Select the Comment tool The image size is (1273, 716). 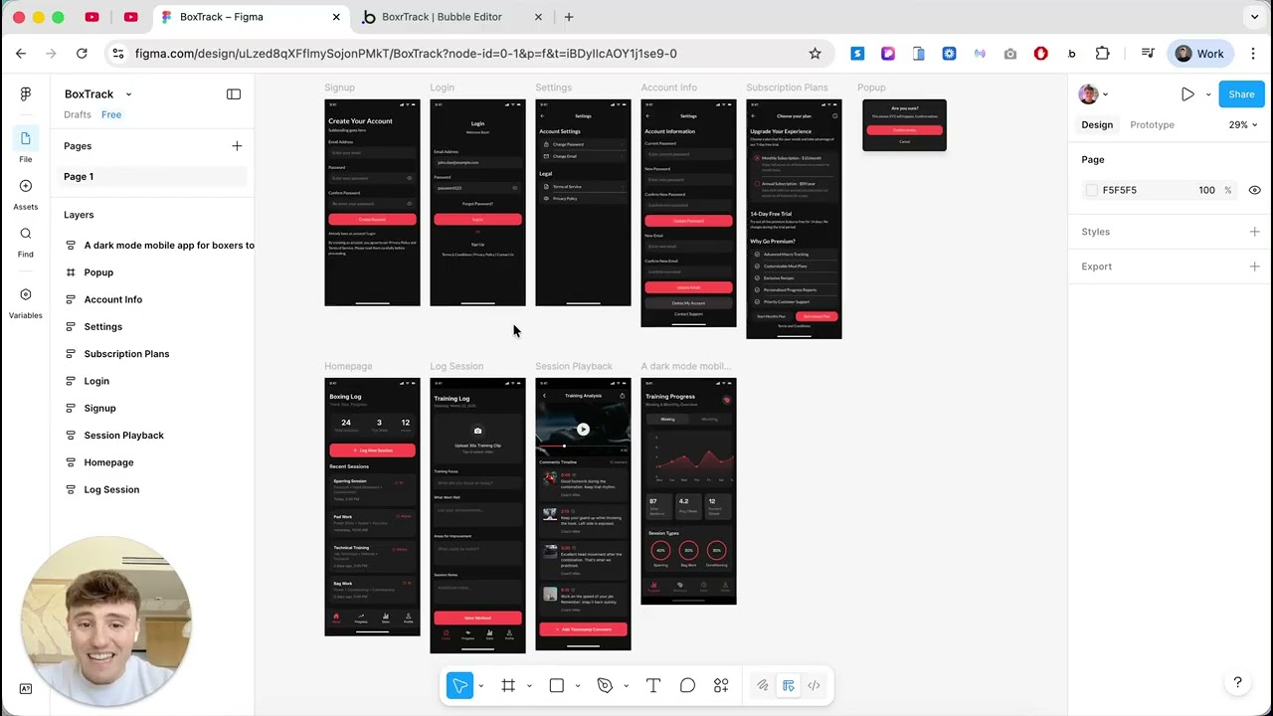pos(687,685)
